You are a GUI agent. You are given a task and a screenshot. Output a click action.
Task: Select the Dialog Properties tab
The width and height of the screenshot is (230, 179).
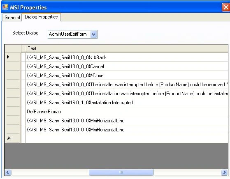point(41,17)
